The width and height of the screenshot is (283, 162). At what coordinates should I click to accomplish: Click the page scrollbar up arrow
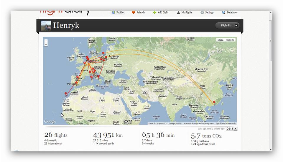[x=271, y=12]
